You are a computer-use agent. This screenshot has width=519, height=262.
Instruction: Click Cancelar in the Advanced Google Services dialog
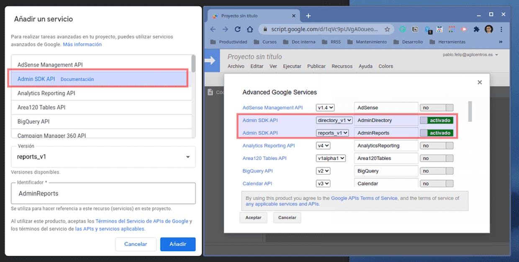coord(287,217)
